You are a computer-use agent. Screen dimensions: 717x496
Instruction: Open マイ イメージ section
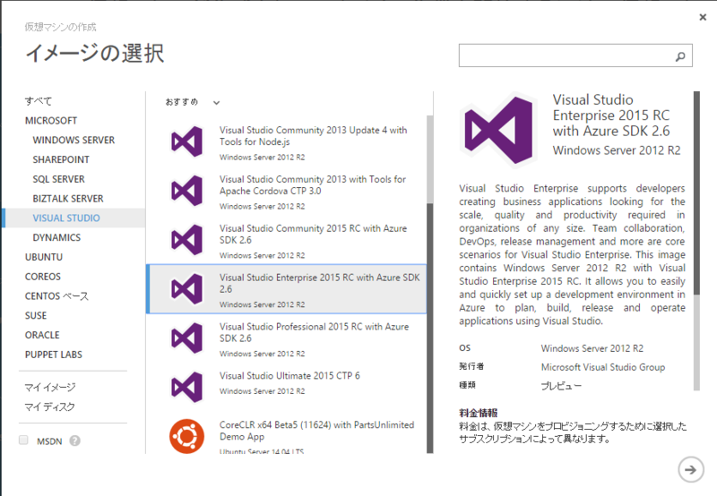coord(50,388)
